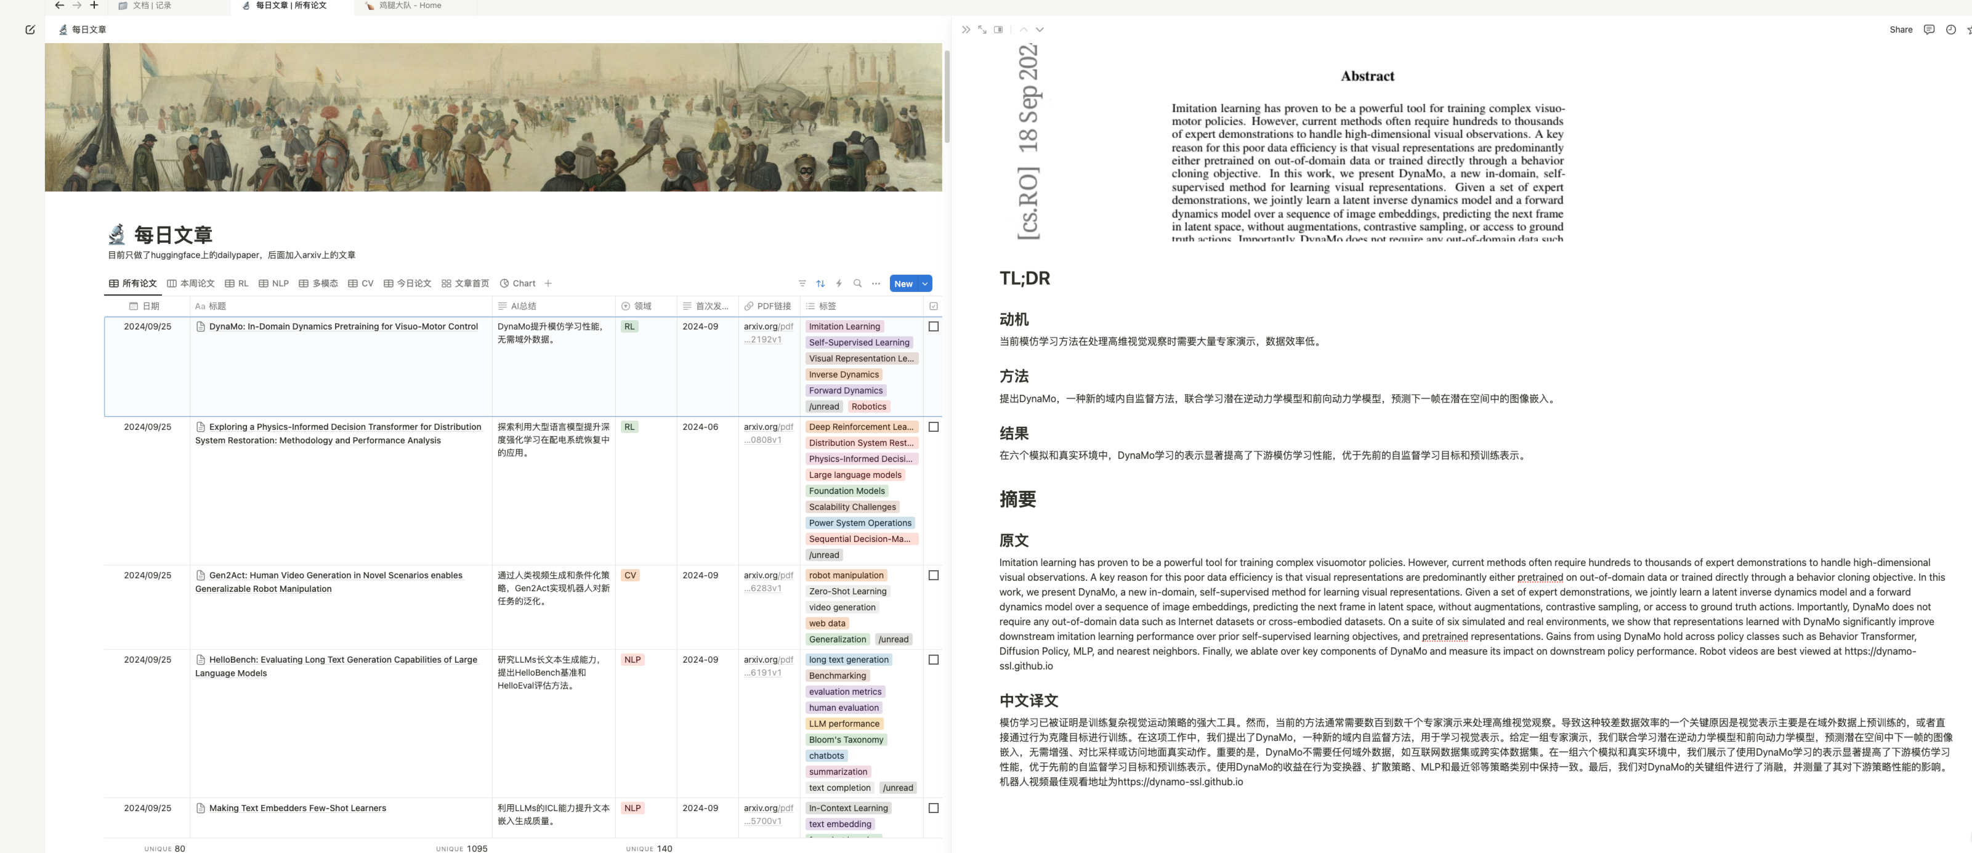
Task: Open automations via the lightning bolt icon
Action: [x=839, y=283]
